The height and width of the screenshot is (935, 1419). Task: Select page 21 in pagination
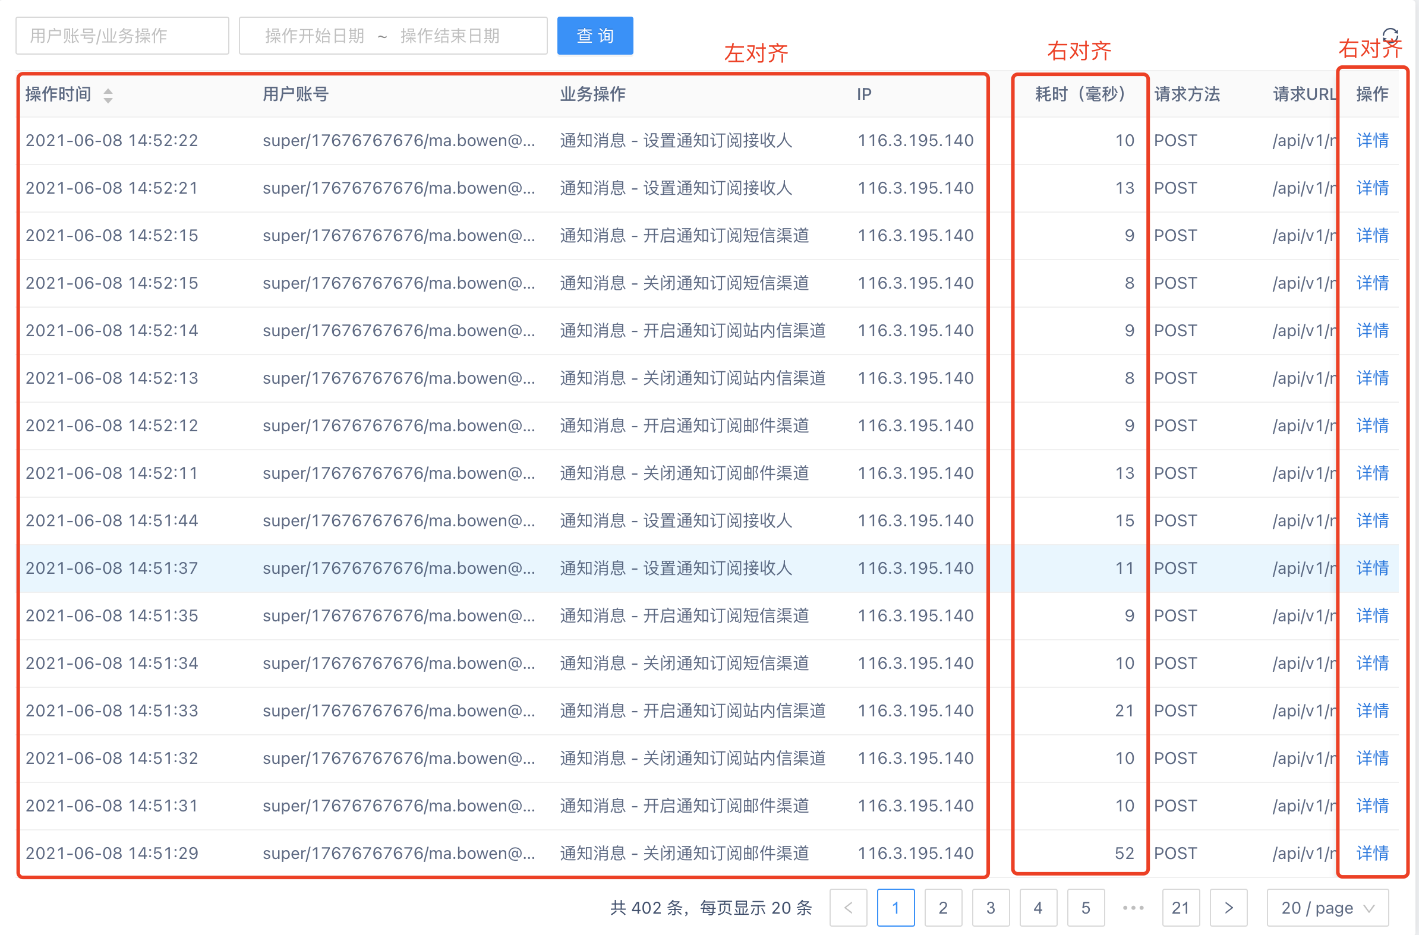(x=1180, y=908)
